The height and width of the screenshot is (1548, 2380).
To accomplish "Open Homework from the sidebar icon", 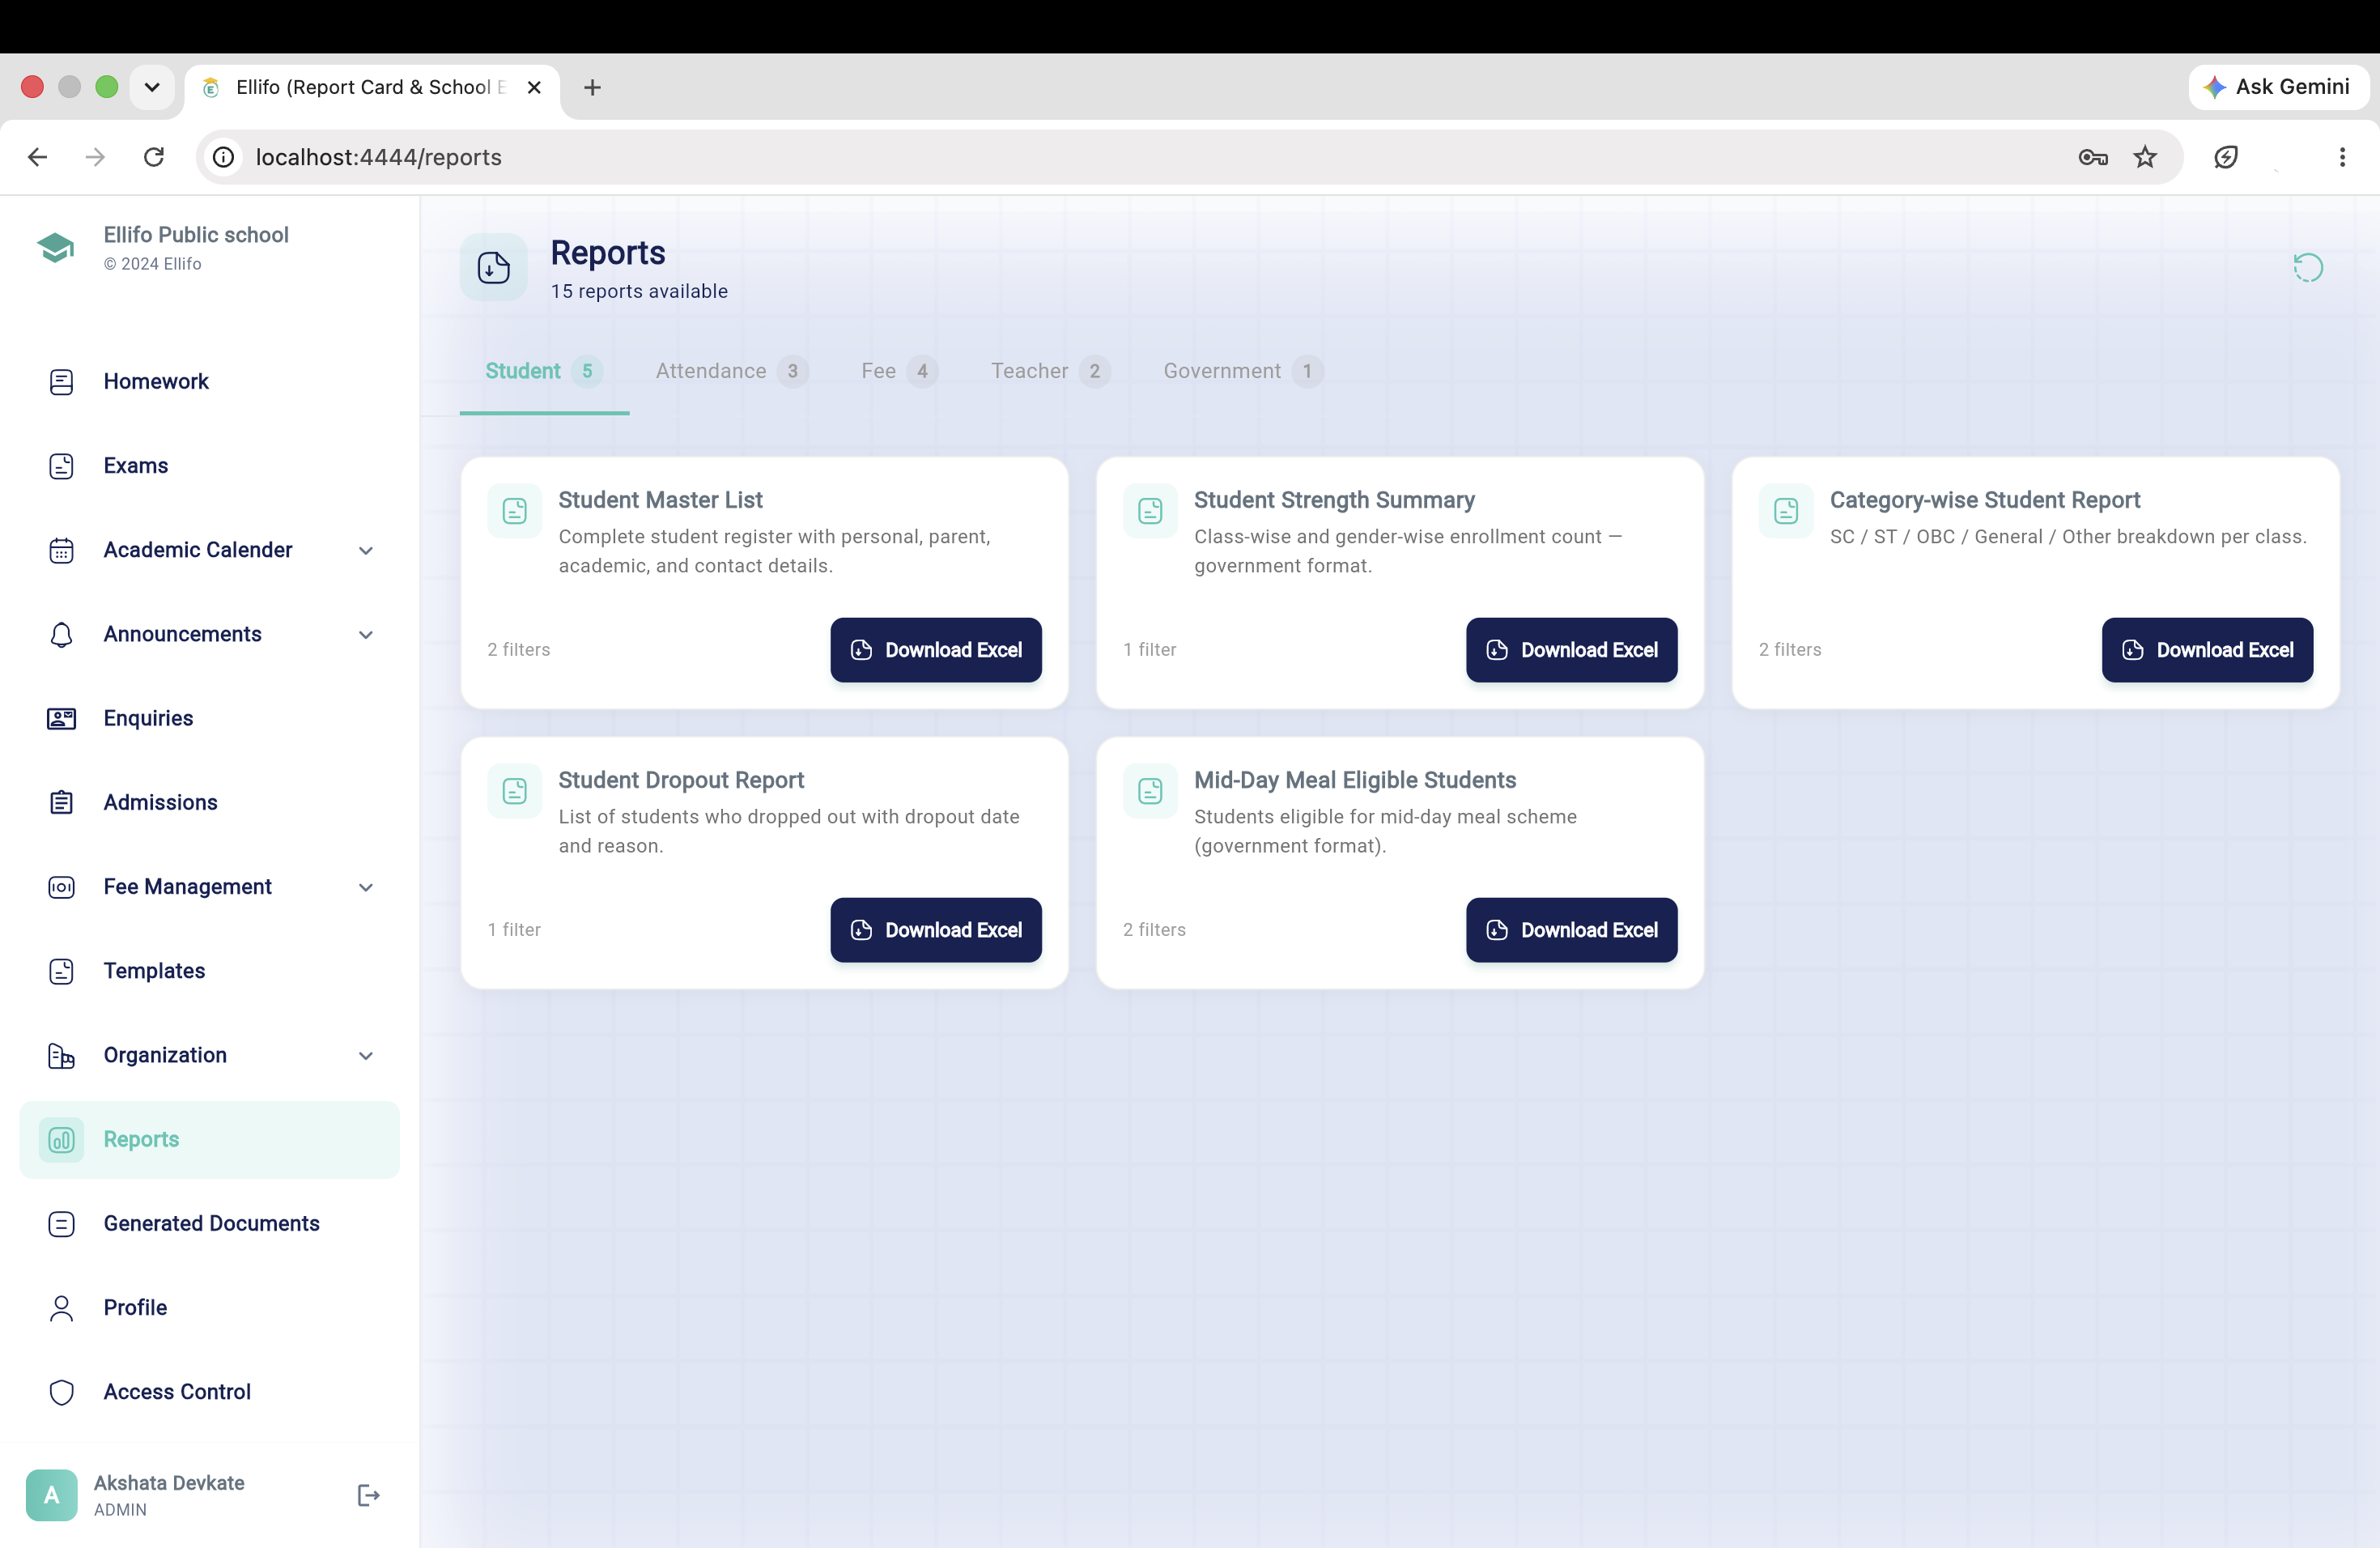I will point(61,381).
